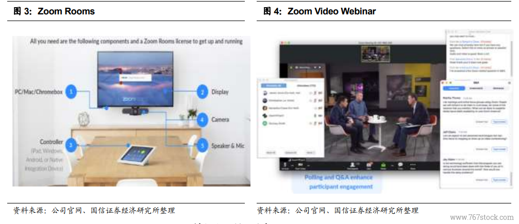Click the Speaker & Mic label
Screen dimensions: 519x224
click(228, 145)
